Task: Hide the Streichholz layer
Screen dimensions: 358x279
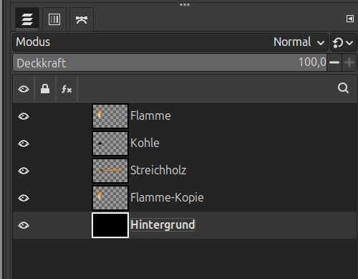Action: tap(24, 171)
